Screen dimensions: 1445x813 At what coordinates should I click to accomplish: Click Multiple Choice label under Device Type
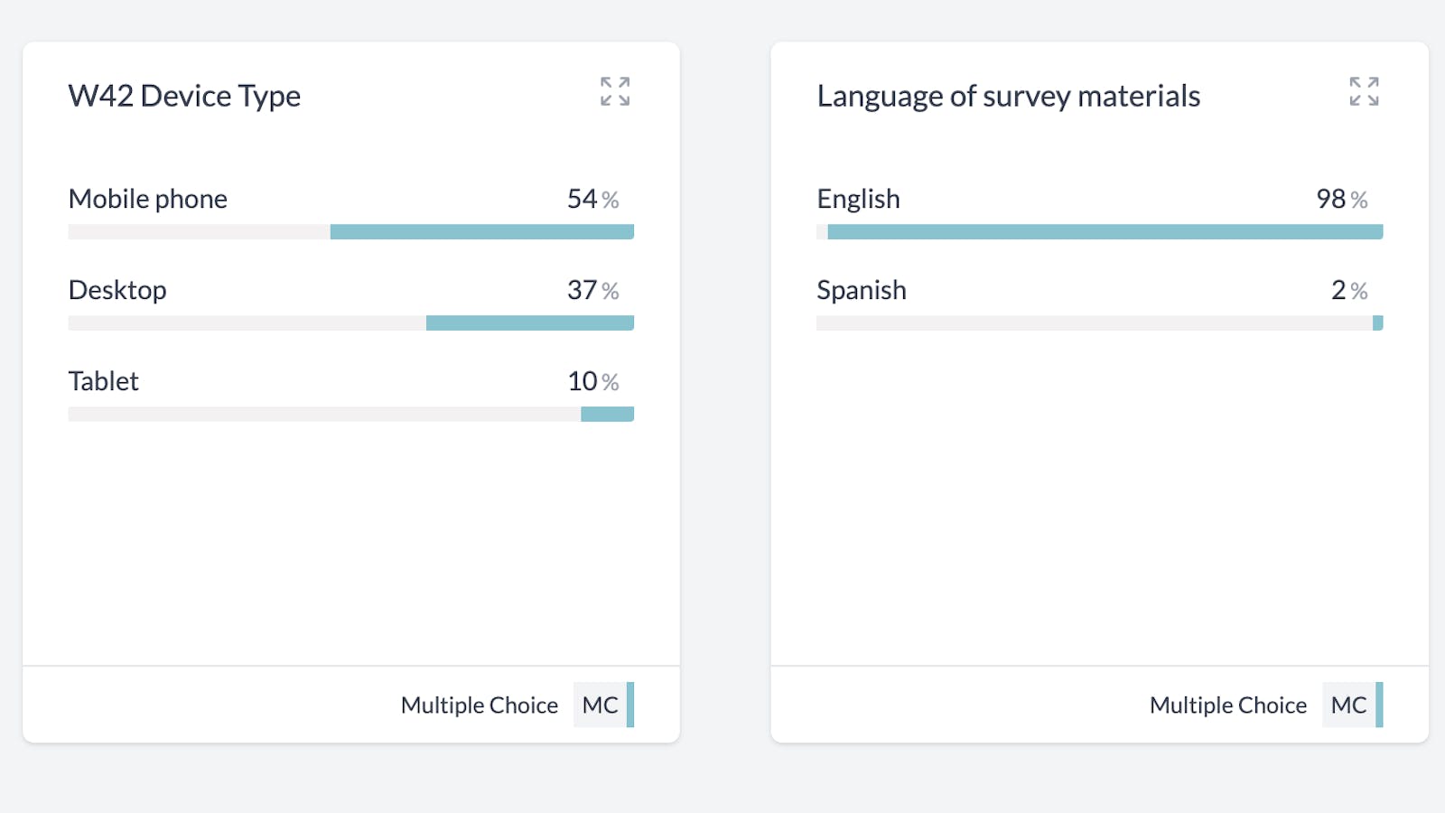click(480, 705)
